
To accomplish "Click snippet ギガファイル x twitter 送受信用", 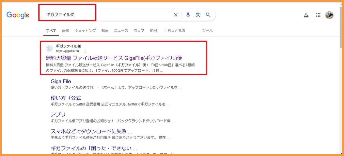I will point(110,104).
